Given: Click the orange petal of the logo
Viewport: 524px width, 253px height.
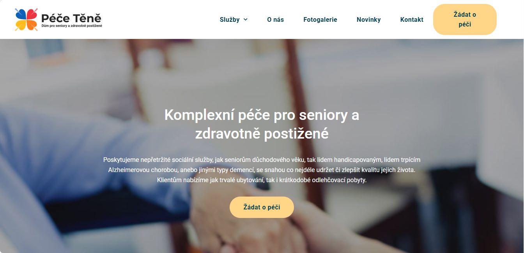Looking at the screenshot, I should point(32,25).
